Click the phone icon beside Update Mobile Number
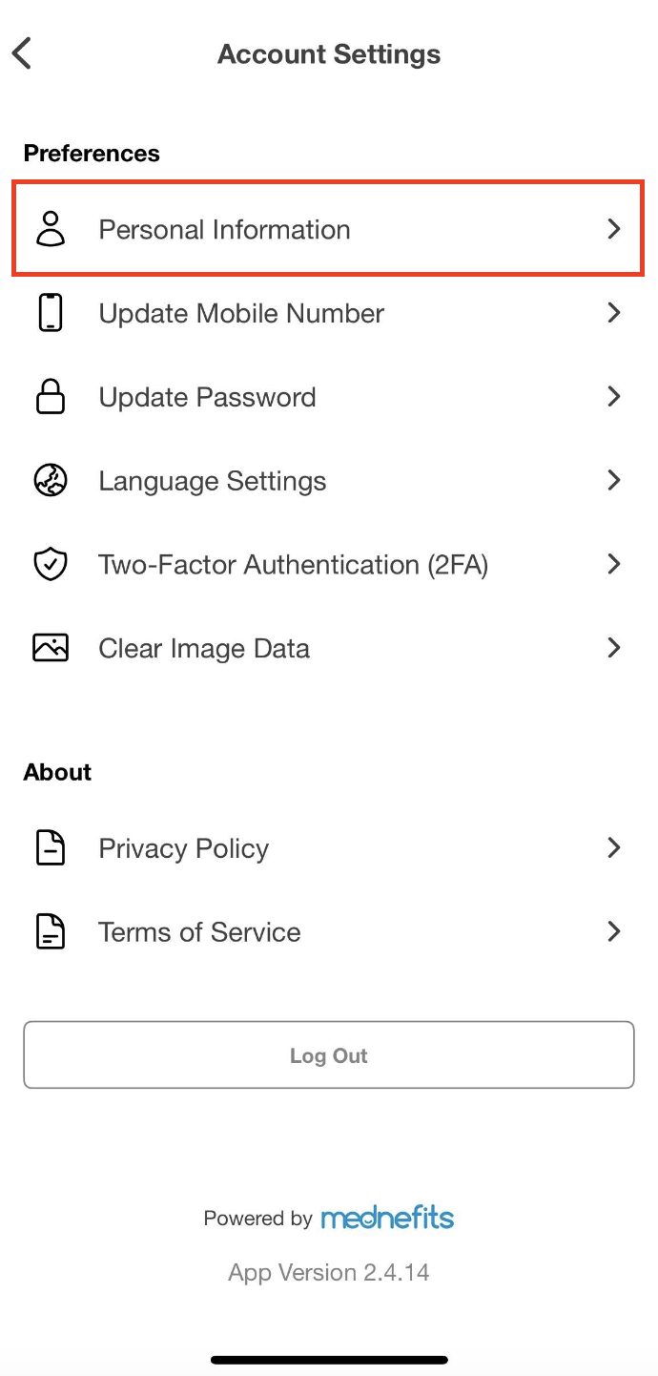The width and height of the screenshot is (658, 1376). coord(51,313)
